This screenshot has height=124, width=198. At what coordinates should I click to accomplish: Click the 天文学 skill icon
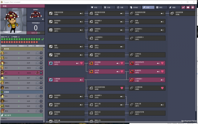point(91,71)
